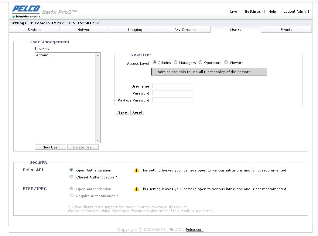
Task: Select the Admins access level
Action: click(155, 62)
